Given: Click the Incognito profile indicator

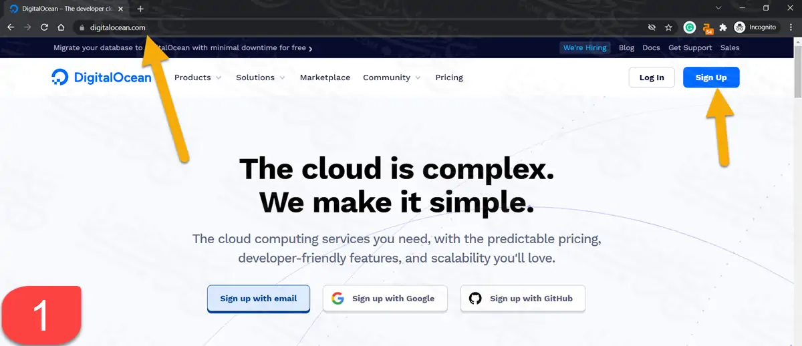Looking at the screenshot, I should point(756,27).
